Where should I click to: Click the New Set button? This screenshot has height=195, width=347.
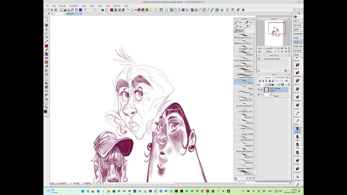point(298,25)
